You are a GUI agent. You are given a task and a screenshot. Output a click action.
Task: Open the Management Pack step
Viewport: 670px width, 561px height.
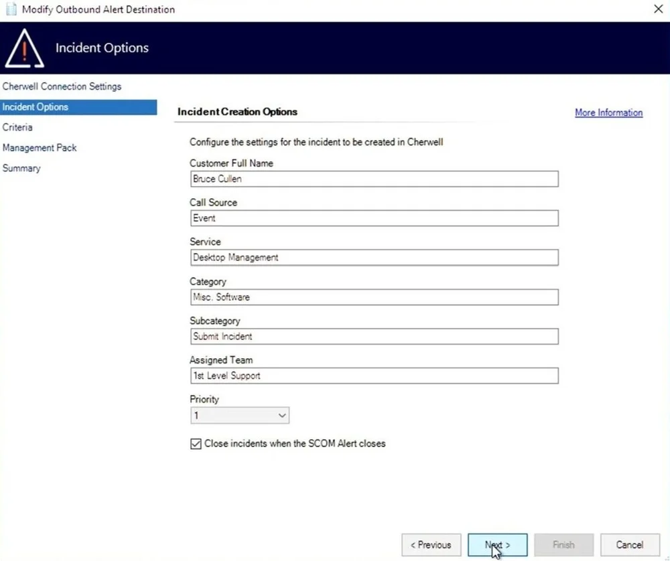(40, 148)
